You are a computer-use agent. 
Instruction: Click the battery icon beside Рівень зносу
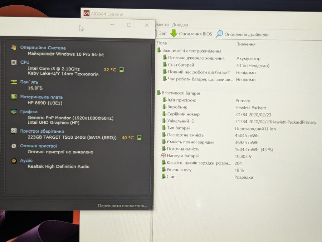(x=164, y=169)
